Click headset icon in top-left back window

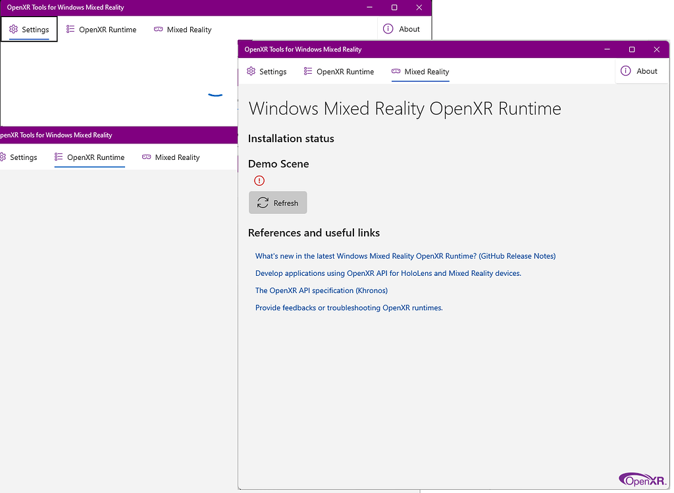[x=158, y=29]
